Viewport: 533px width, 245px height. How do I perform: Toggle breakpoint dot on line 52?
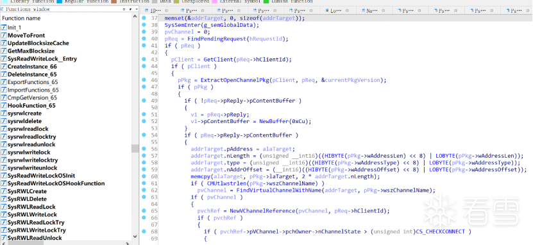(x=144, y=121)
